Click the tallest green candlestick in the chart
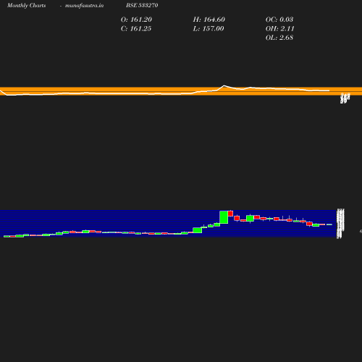This screenshot has width=362, height=362. tap(224, 217)
